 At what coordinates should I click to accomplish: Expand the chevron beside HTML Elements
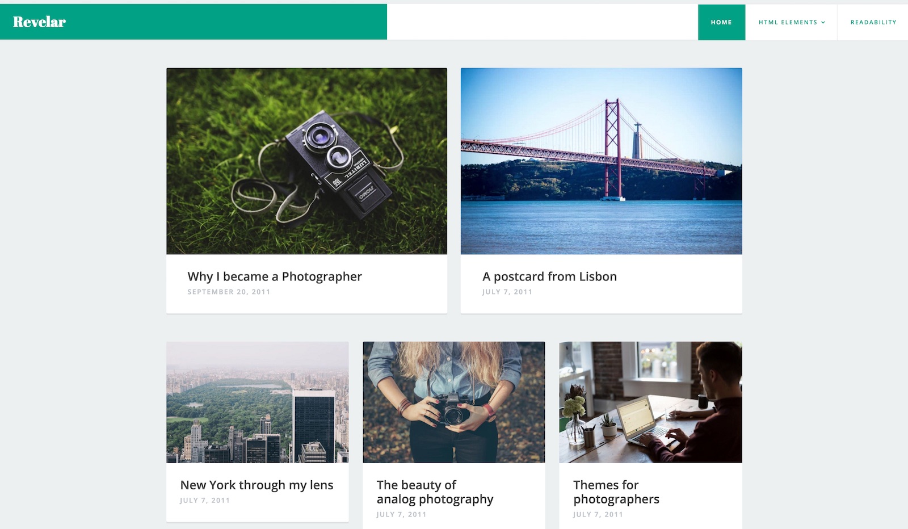coord(823,23)
